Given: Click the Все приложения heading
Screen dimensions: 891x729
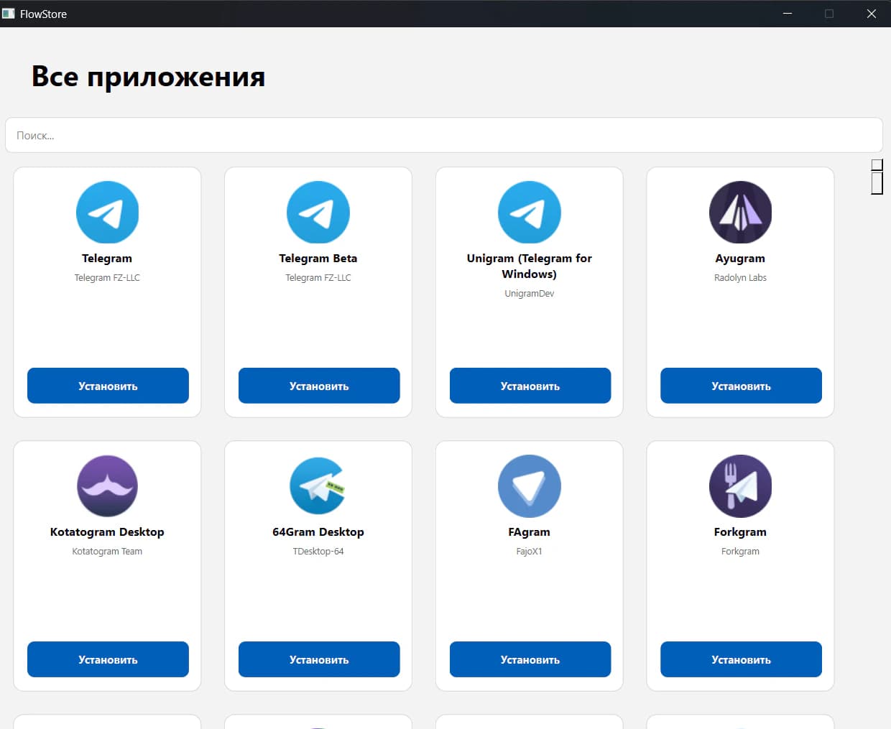Looking at the screenshot, I should click(148, 77).
